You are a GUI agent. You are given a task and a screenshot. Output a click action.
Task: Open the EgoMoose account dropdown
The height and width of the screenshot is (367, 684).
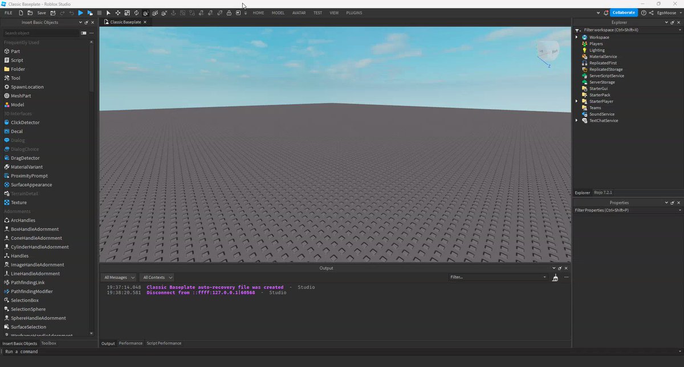(x=669, y=13)
